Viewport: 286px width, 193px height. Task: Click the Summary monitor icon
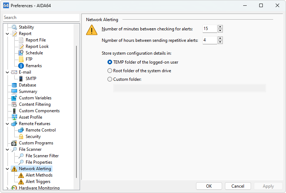(14, 91)
